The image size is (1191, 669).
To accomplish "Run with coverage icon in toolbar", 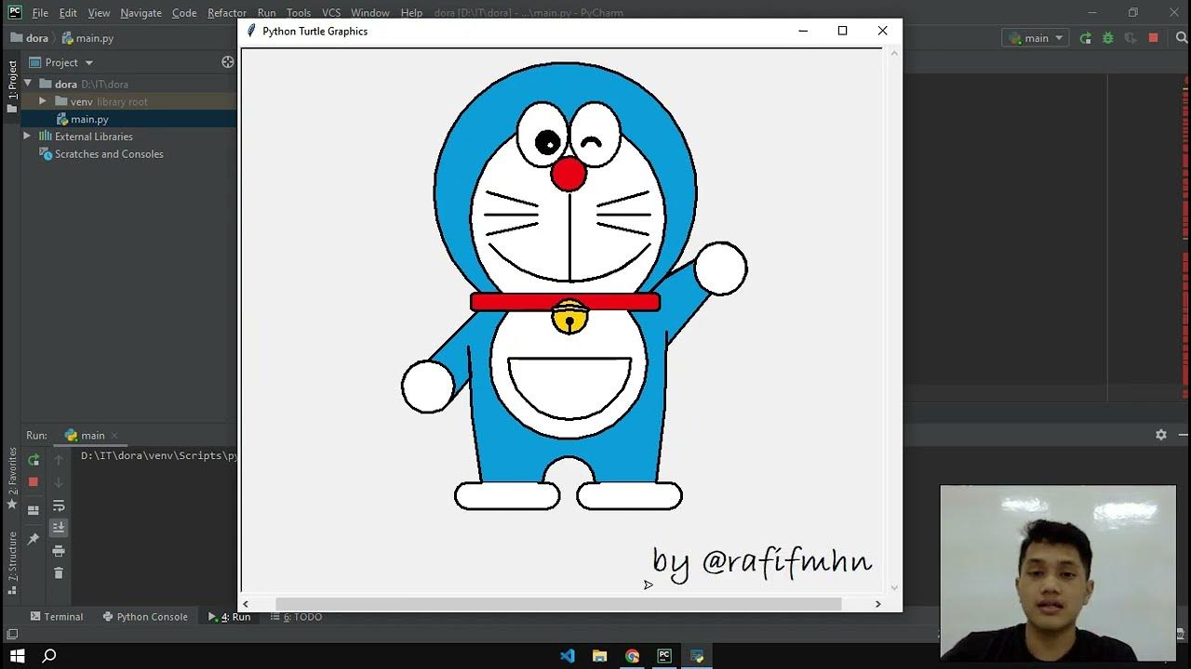I will coord(1131,38).
